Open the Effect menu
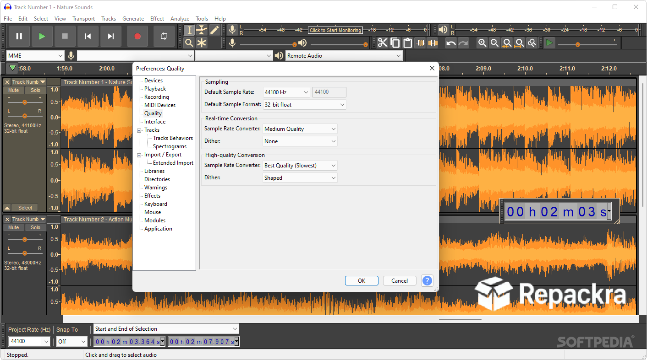Screen dimensions: 647x360 157,19
